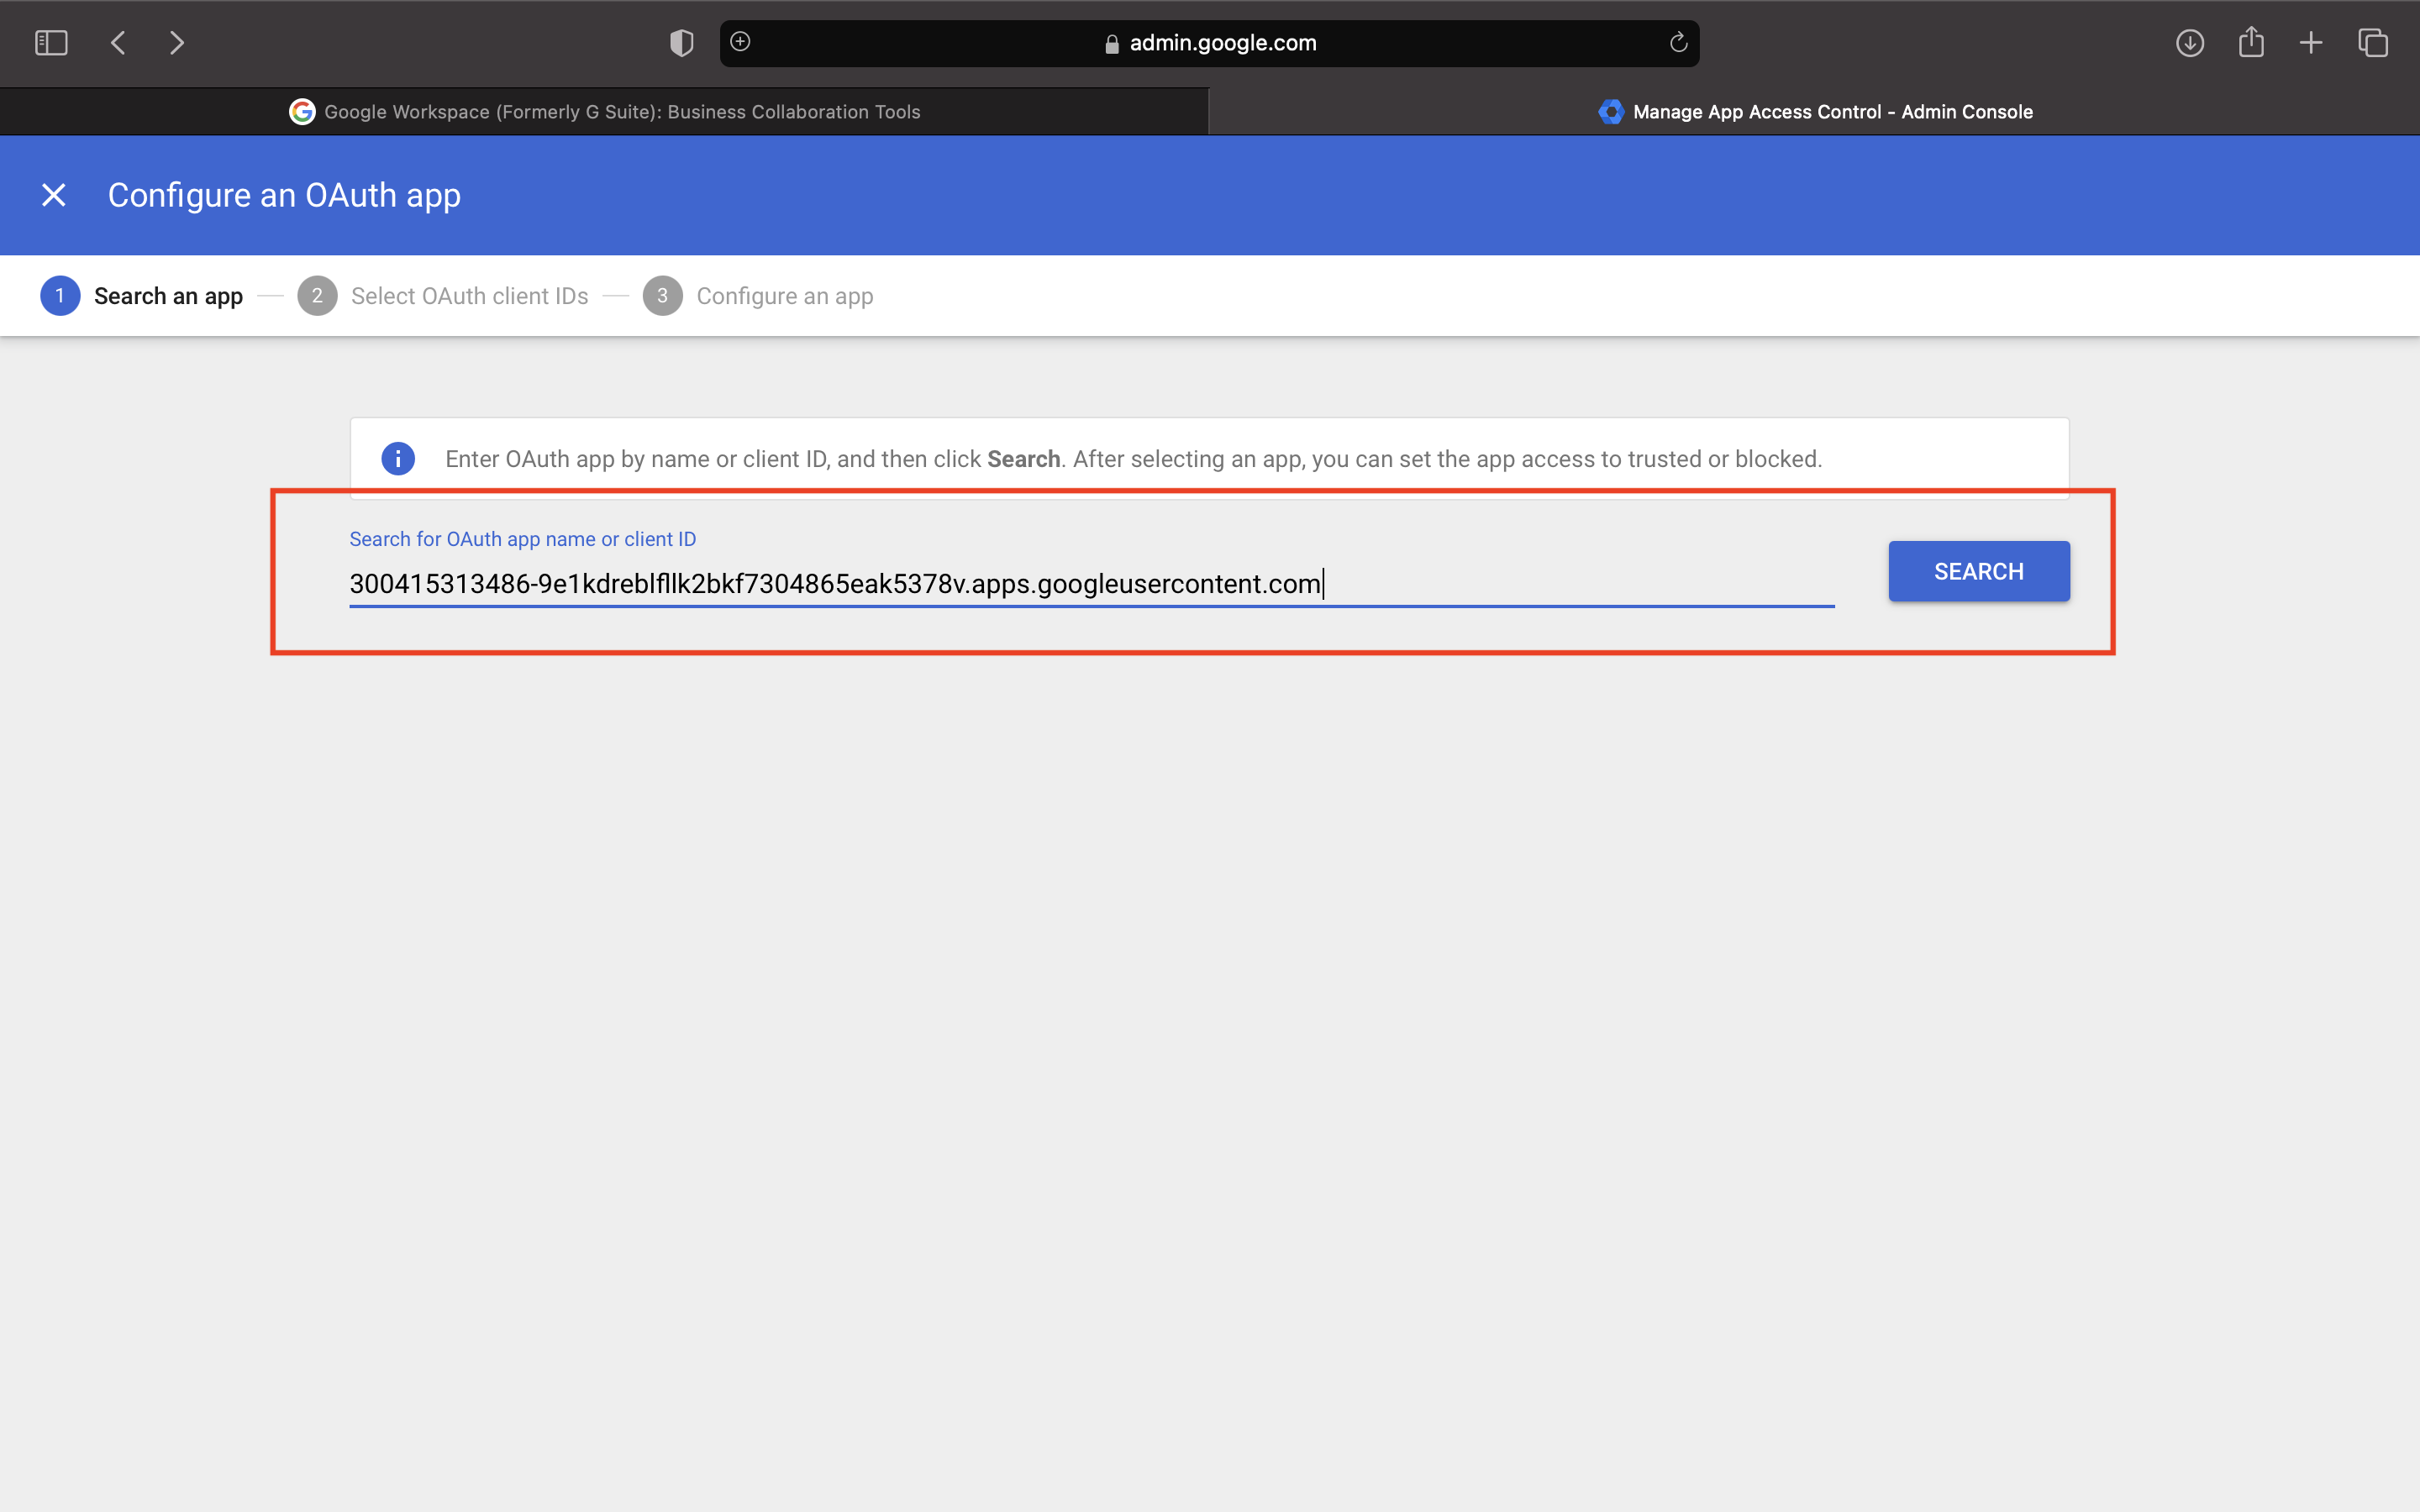The height and width of the screenshot is (1512, 2420).
Task: Click the Safari sidebar toggle icon
Action: pos(51,43)
